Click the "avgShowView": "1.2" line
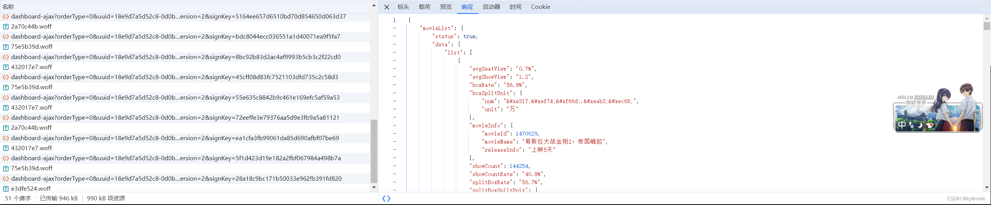Viewport: 991px width, 205px height. 501,77
